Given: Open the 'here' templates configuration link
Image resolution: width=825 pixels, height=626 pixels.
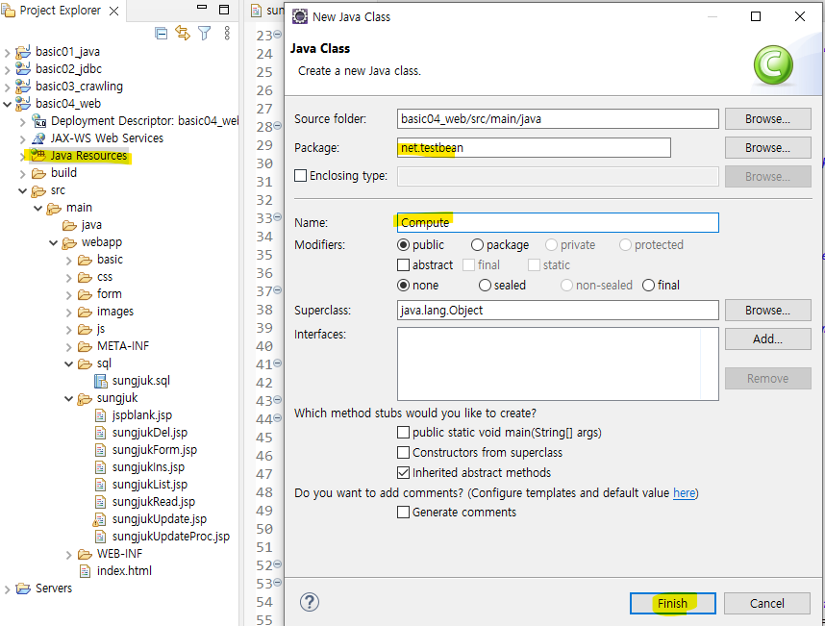Looking at the screenshot, I should pyautogui.click(x=684, y=493).
